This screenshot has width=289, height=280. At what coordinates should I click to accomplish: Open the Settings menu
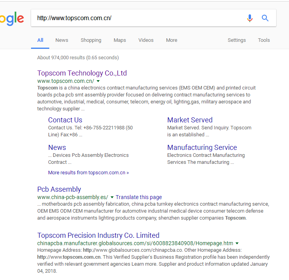point(237,40)
